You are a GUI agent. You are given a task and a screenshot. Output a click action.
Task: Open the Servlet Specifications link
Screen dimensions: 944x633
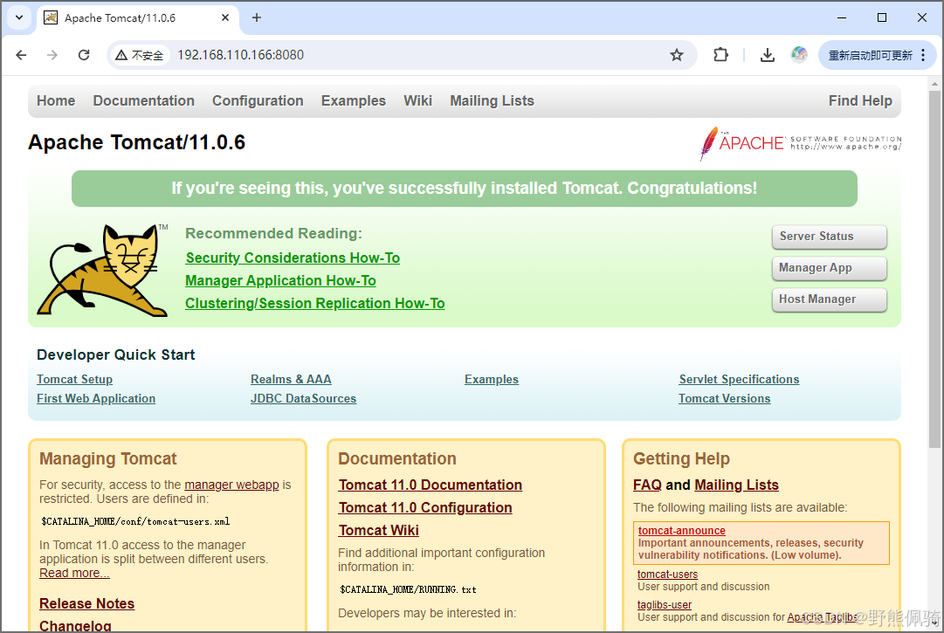click(x=739, y=380)
